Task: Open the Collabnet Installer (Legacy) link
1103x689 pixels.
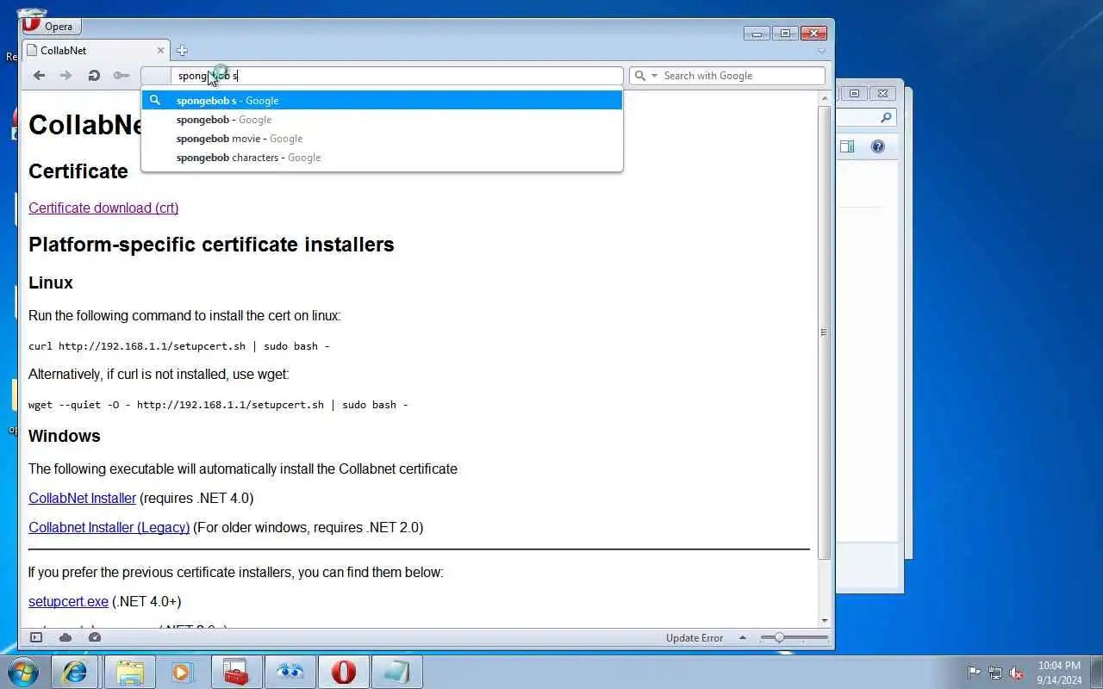Action: 109,527
